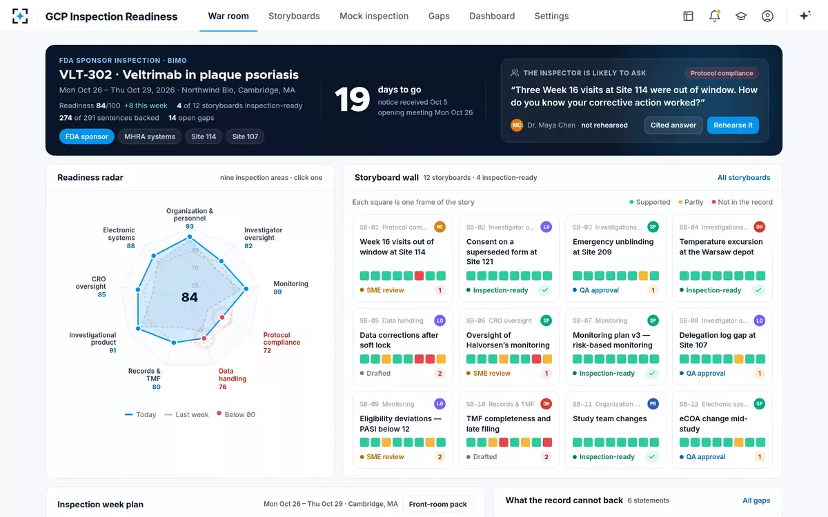Toggle the 'Today' series in radar legend

click(x=140, y=414)
